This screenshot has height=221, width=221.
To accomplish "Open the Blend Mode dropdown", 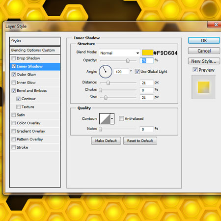I will click(x=120, y=53).
